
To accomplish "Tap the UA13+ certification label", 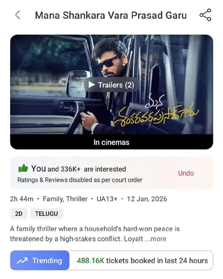I will pos(107,199).
